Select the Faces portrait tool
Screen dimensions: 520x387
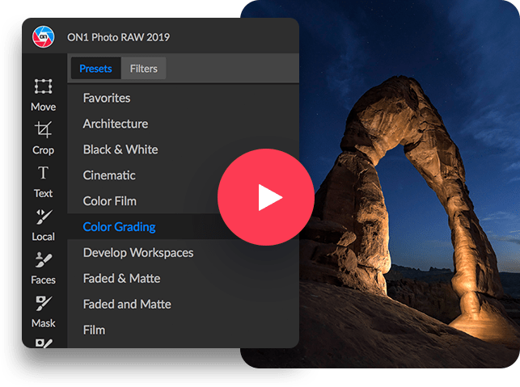pos(44,268)
